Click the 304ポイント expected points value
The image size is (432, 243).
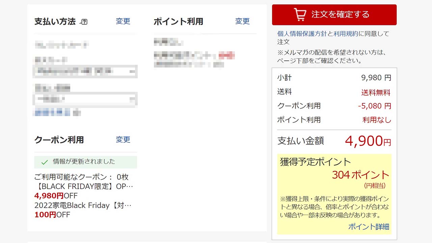pyautogui.click(x=360, y=175)
